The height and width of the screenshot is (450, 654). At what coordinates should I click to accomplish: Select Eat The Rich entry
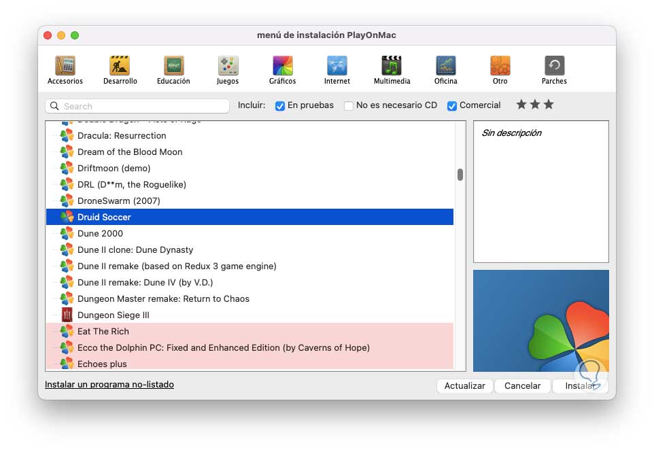pos(249,331)
